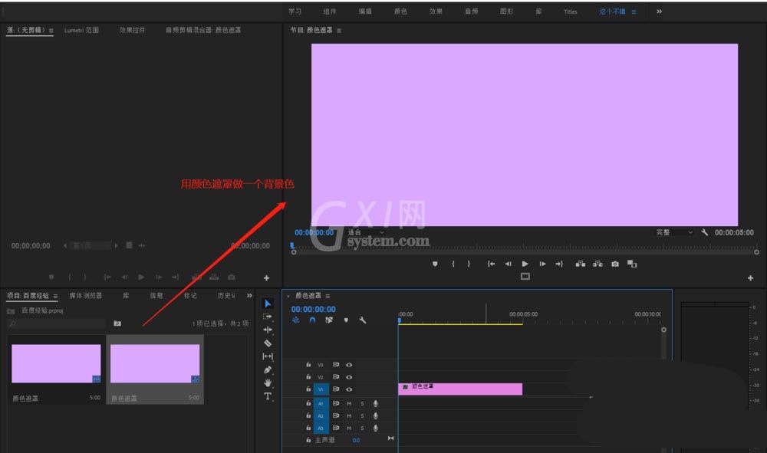Solo audio track A2
Viewport: 767px width, 453px height.
click(363, 416)
